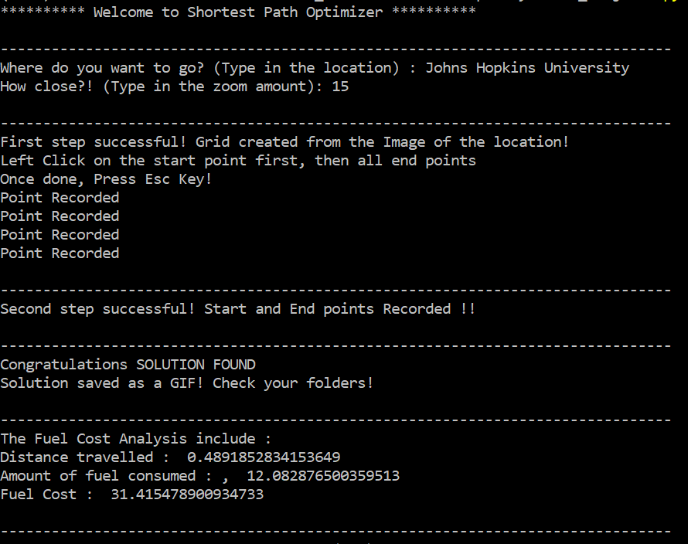Click the 'Once done, Press Esc Key!' line
The height and width of the screenshot is (544, 688).
(x=106, y=179)
